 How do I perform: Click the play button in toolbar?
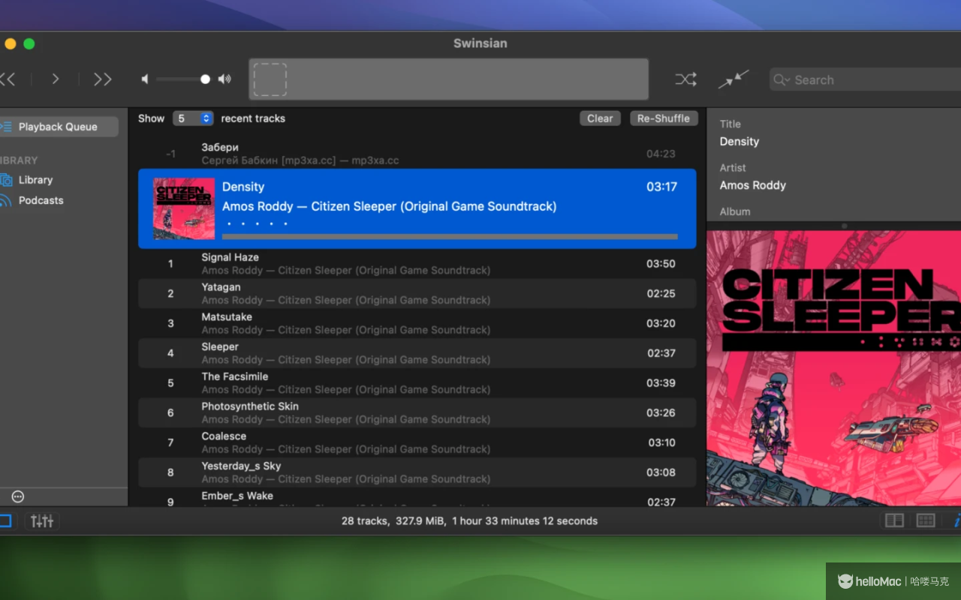click(x=56, y=79)
